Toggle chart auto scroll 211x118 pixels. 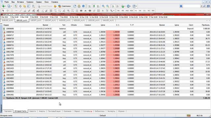pyautogui.click(x=113, y=6)
